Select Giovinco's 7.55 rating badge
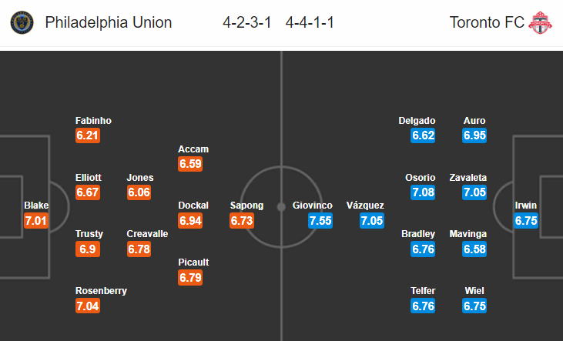The width and height of the screenshot is (563, 341). click(x=320, y=220)
